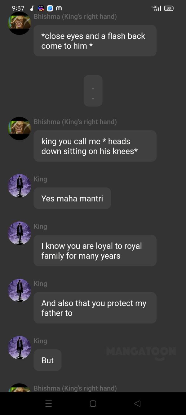Screen dimensions: 186x415
Task: Tap the 'close eyes and a flash back' bubble
Action: [95, 41]
